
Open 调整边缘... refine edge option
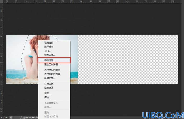tap(54, 55)
